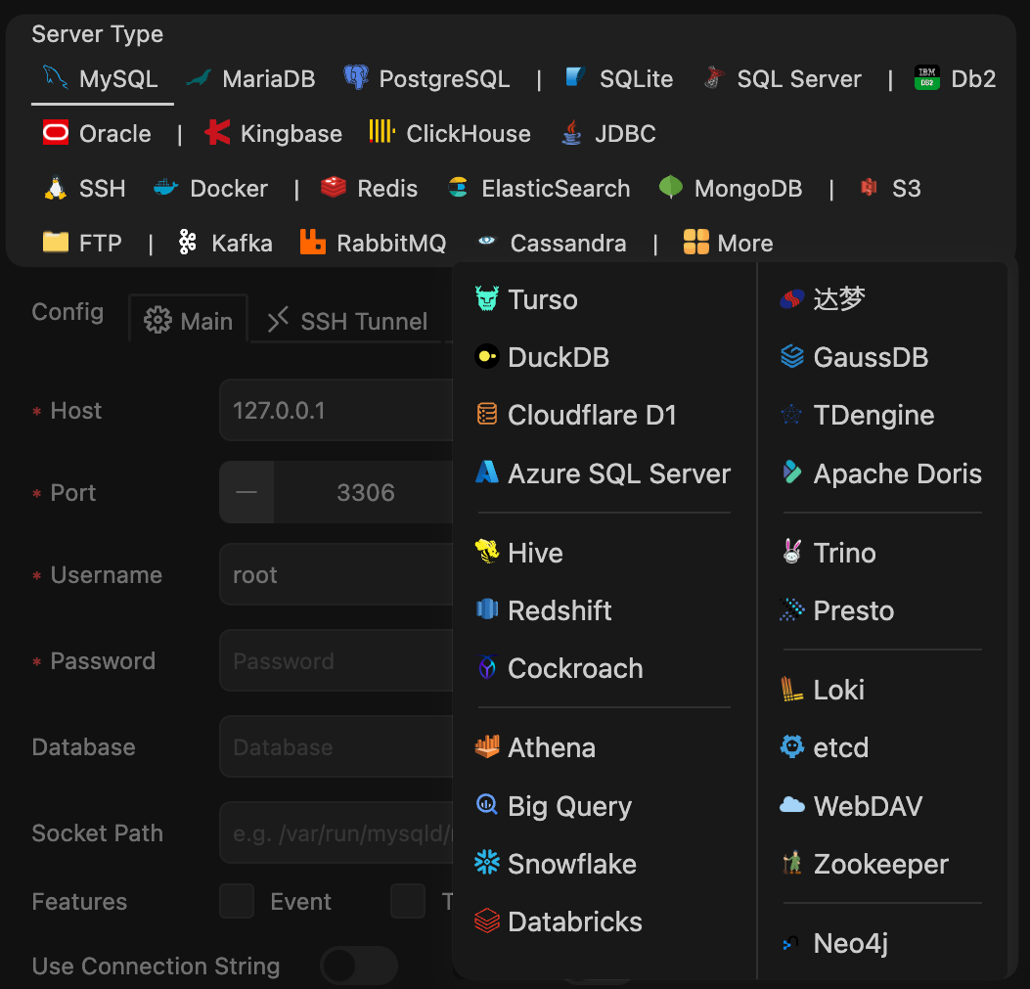Pick the SSH penguin icon
The width and height of the screenshot is (1030, 989).
point(55,187)
